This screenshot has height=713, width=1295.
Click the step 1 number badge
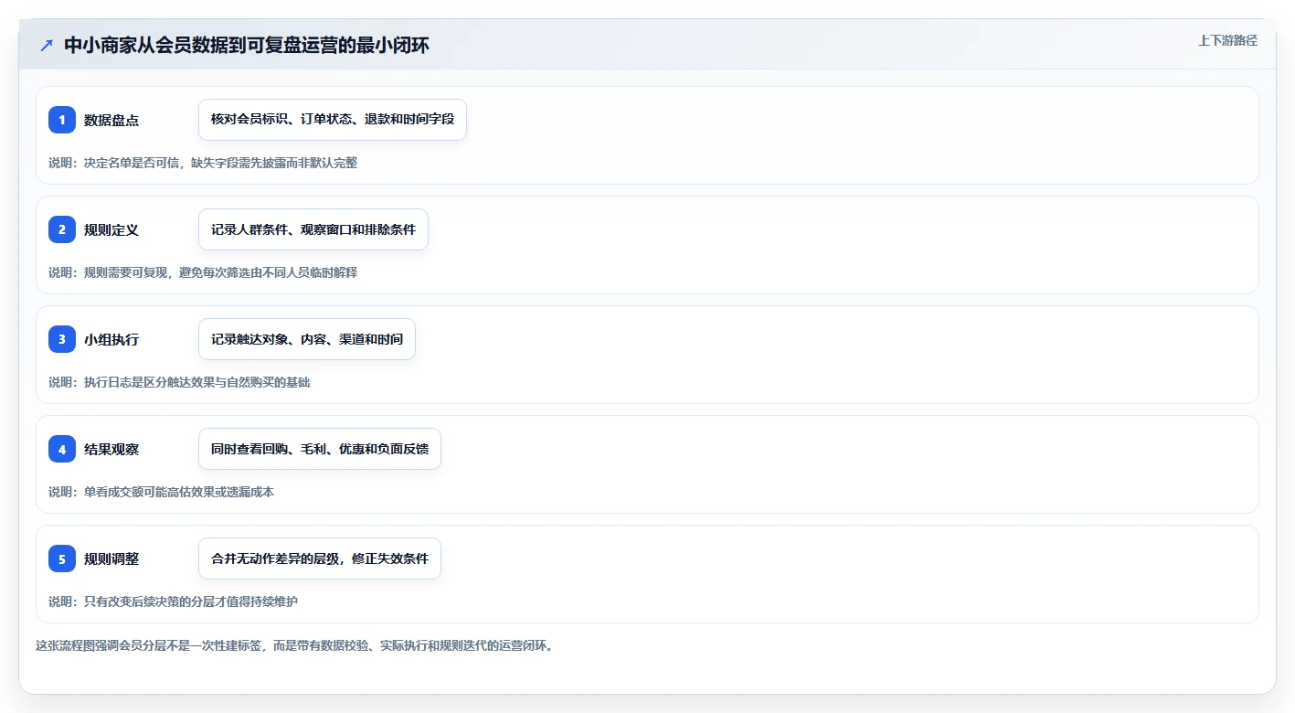[62, 120]
